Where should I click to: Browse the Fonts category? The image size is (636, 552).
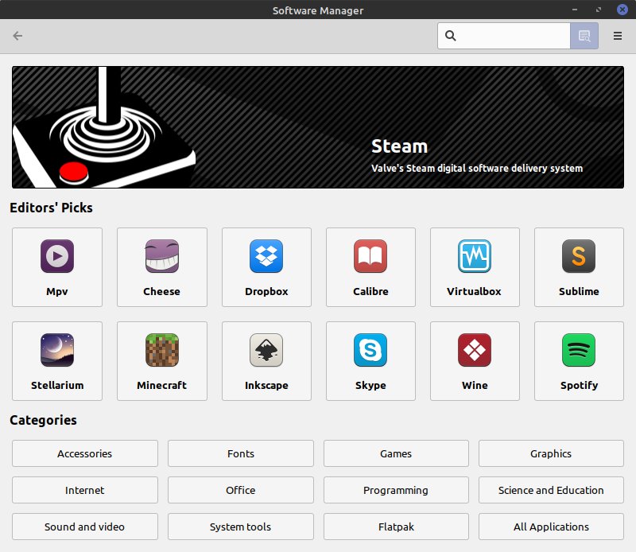tap(241, 453)
